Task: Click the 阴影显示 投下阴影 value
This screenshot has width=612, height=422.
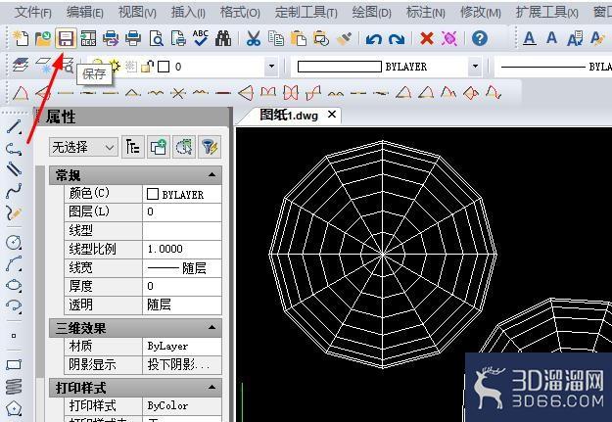Action: [182, 365]
